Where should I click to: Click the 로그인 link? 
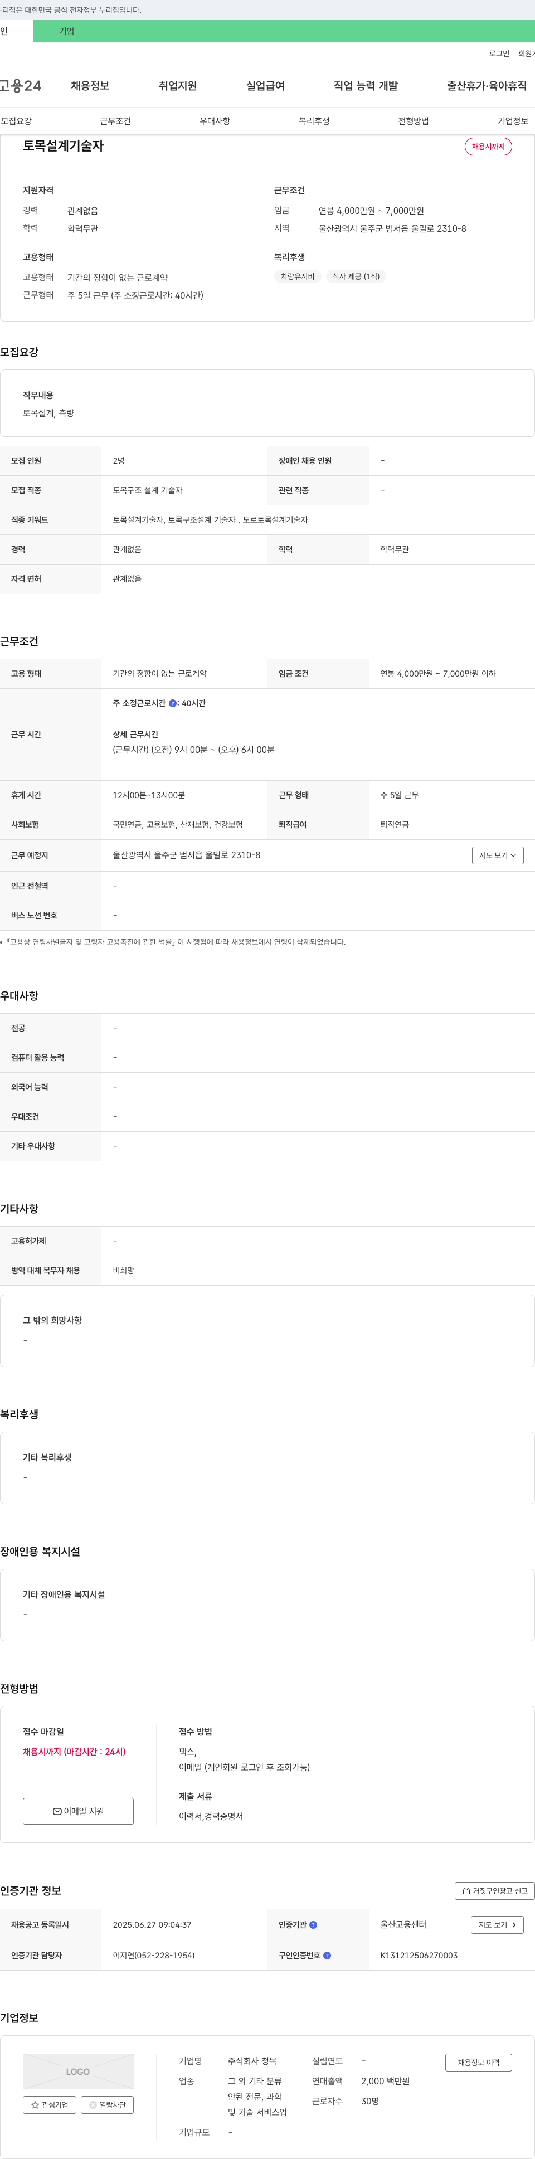499,53
